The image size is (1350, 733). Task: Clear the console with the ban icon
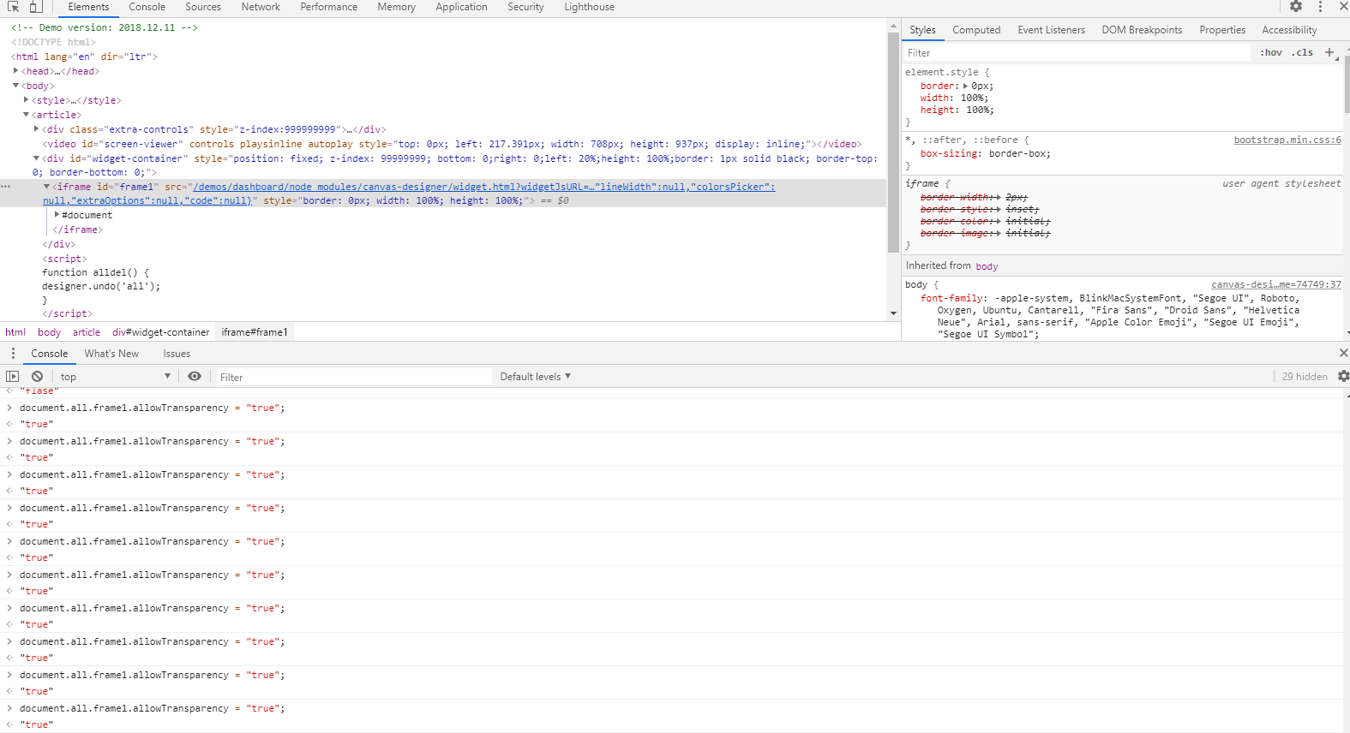pyautogui.click(x=37, y=376)
